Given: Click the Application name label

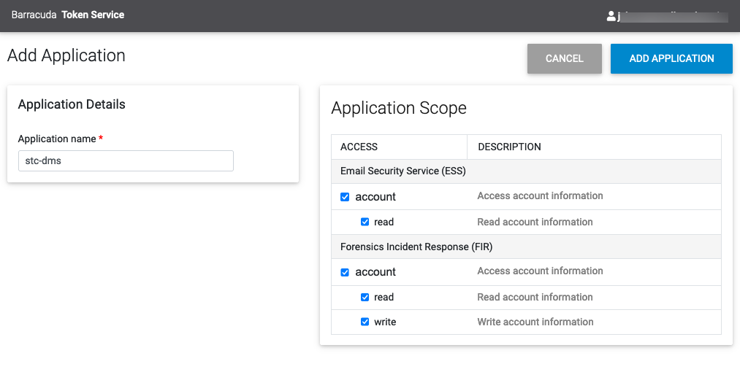Looking at the screenshot, I should (x=57, y=139).
